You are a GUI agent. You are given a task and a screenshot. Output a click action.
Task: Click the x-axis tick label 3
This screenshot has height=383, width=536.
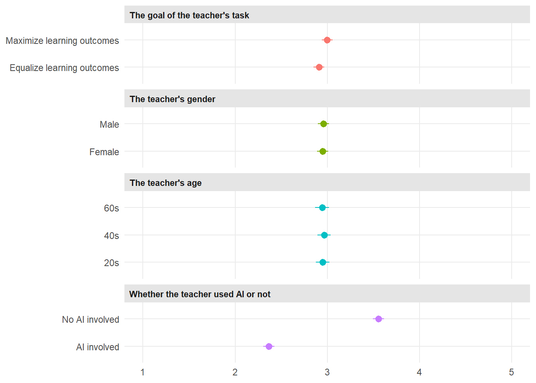[x=327, y=372]
